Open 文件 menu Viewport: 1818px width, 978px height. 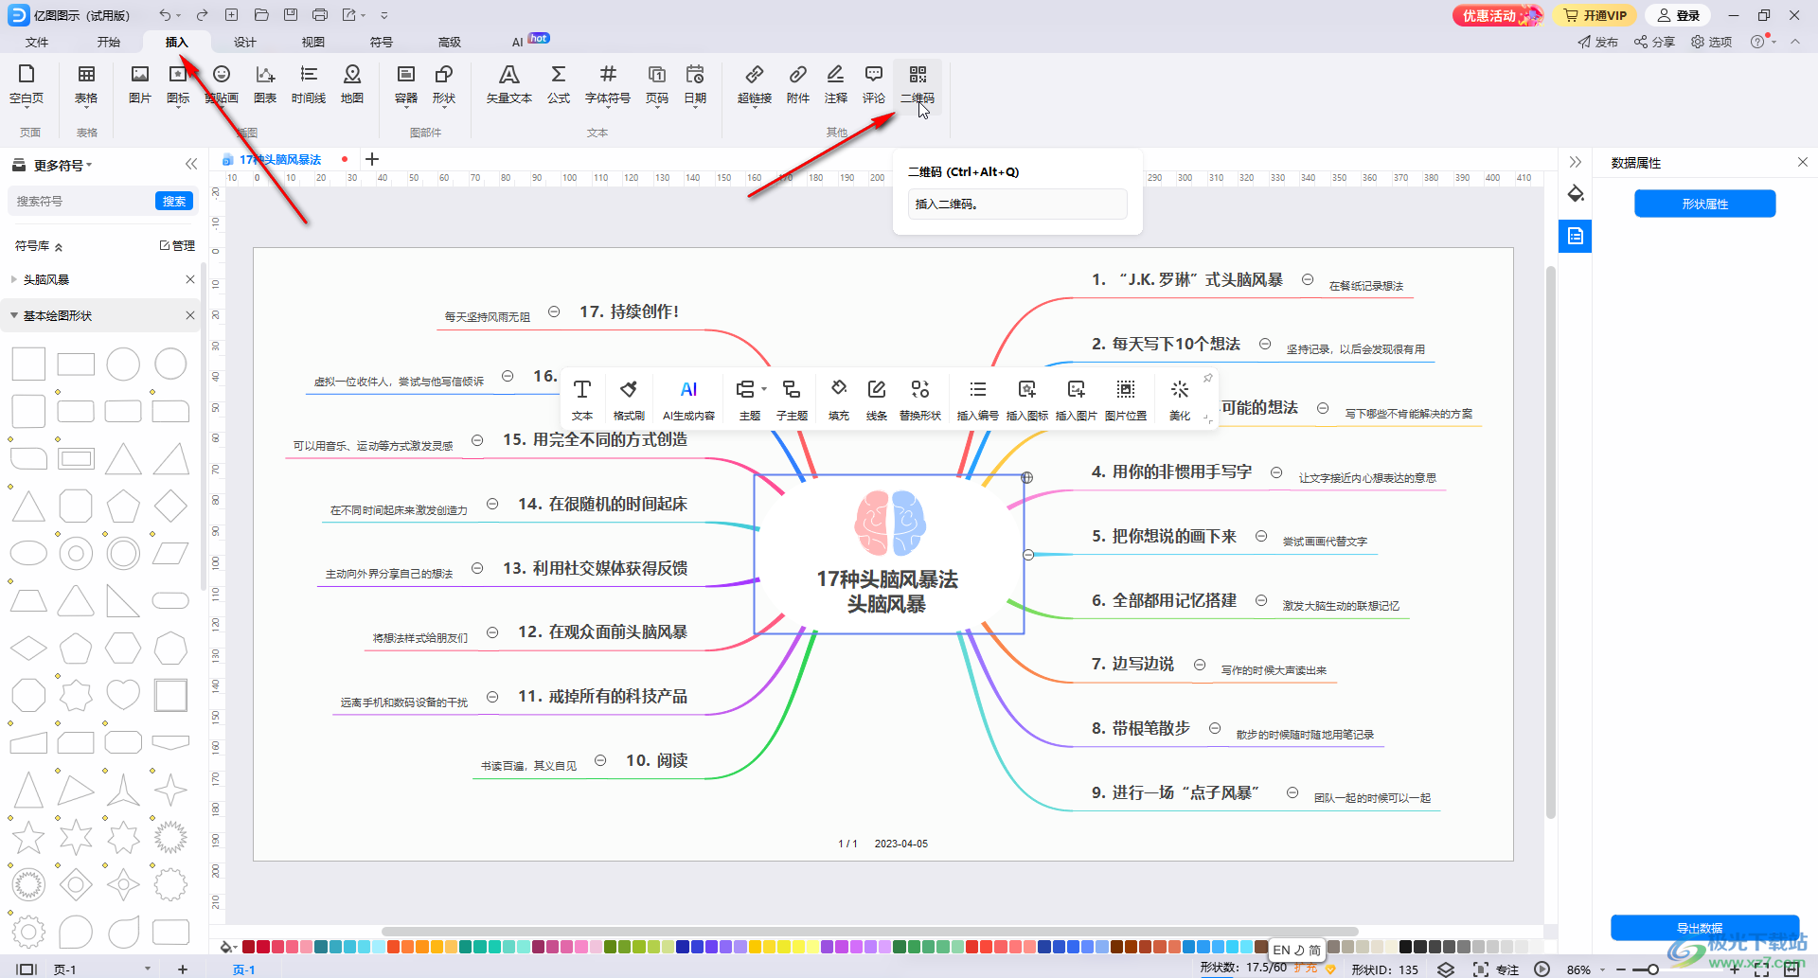pos(37,42)
